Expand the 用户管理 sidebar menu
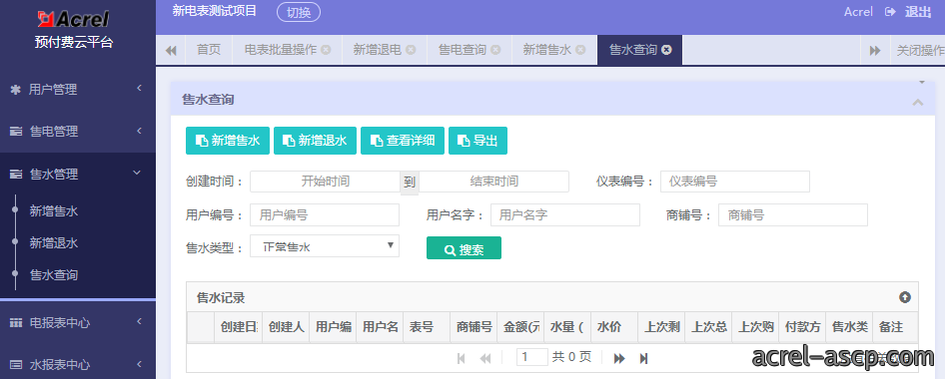Image resolution: width=945 pixels, height=379 pixels. click(x=78, y=90)
